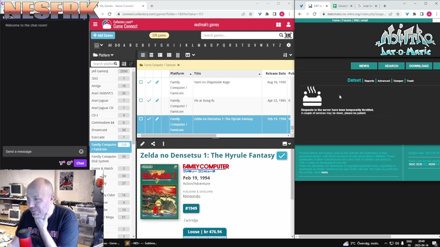This screenshot has height=247, width=440.
Task: Select the Atari 2600/VCS platform folder
Action: (111, 93)
